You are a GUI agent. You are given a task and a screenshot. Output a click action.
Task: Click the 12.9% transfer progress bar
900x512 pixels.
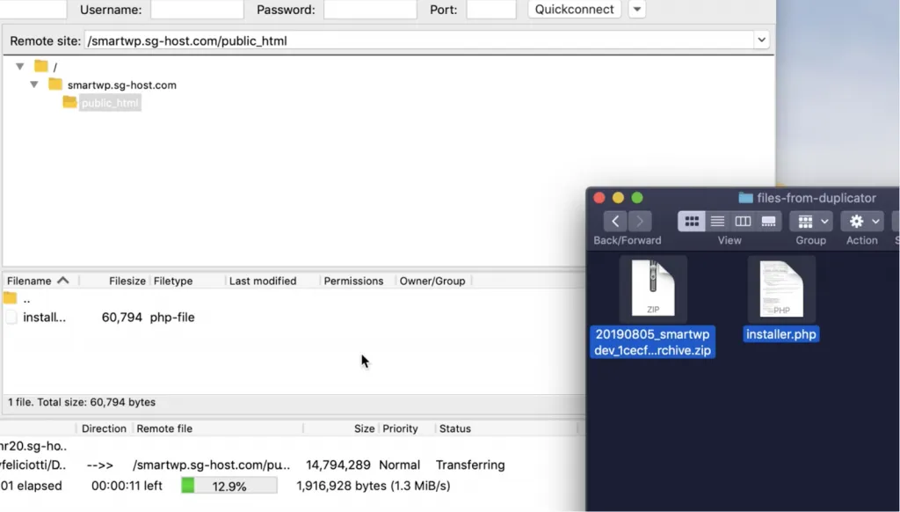point(228,485)
